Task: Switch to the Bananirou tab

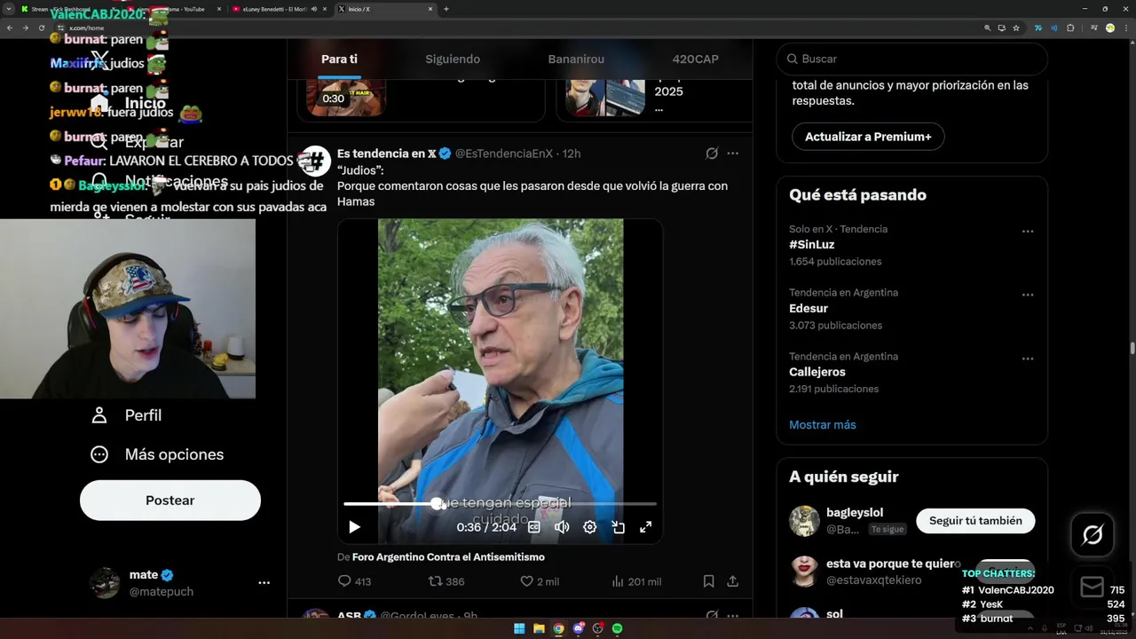Action: click(x=576, y=59)
